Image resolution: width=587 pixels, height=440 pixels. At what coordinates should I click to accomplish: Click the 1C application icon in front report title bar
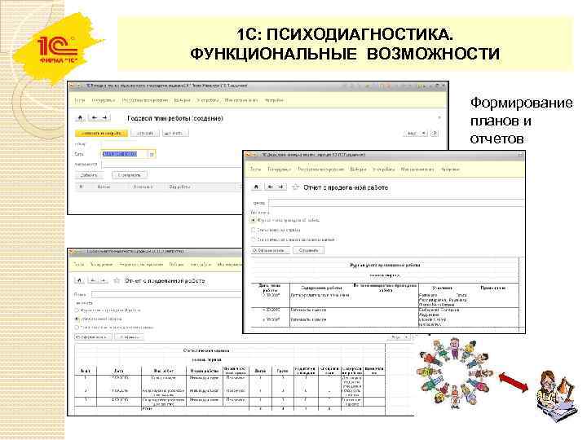point(249,155)
